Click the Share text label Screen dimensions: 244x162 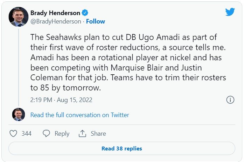pyautogui.click(x=98, y=134)
